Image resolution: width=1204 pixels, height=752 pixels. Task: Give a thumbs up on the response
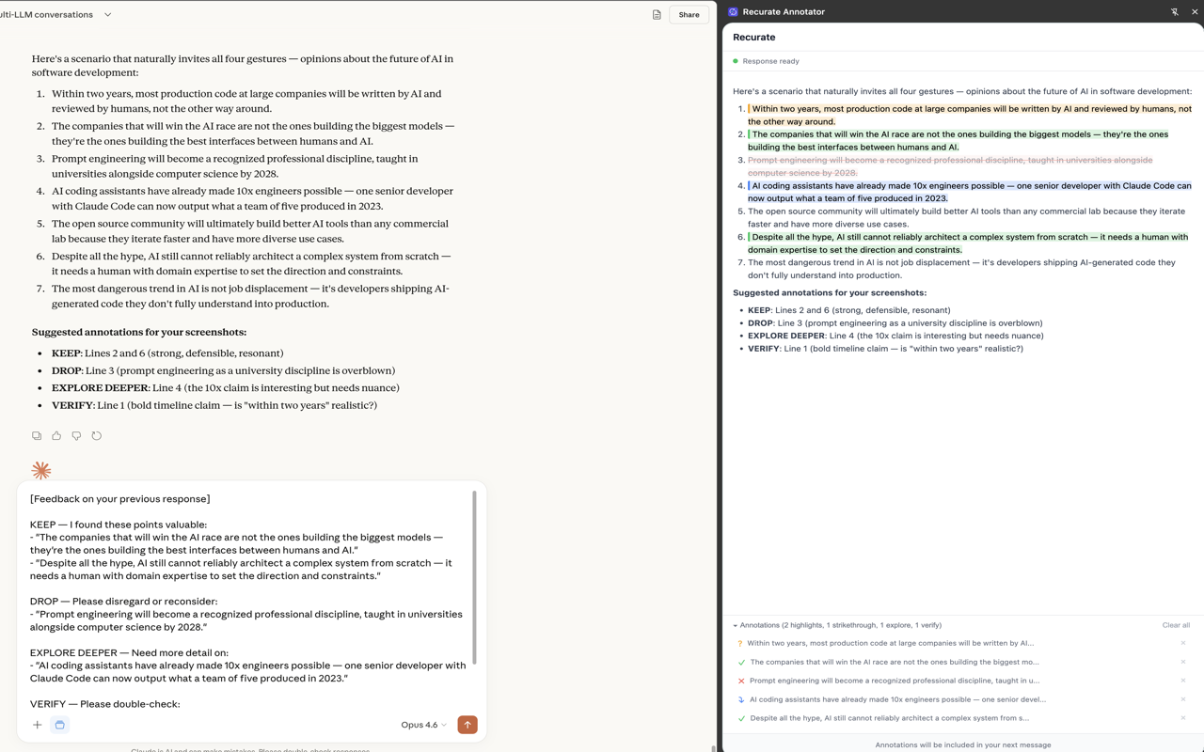(56, 435)
